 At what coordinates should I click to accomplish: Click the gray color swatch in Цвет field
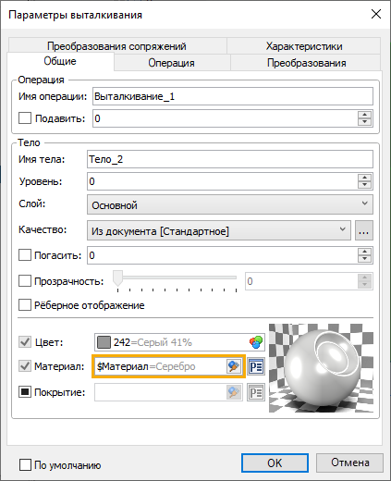click(x=104, y=342)
